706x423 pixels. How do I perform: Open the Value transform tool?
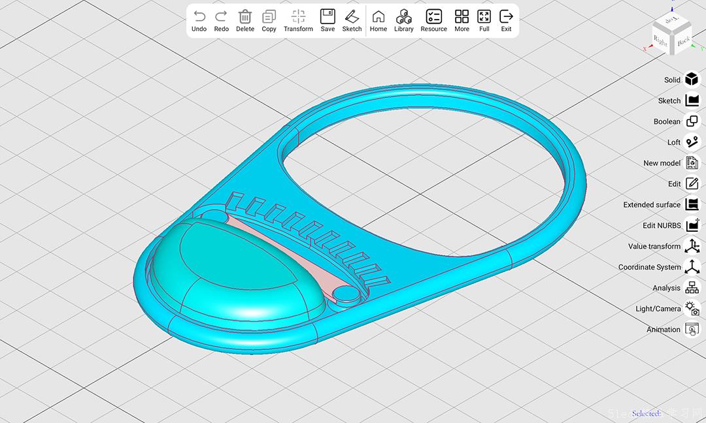coord(692,246)
